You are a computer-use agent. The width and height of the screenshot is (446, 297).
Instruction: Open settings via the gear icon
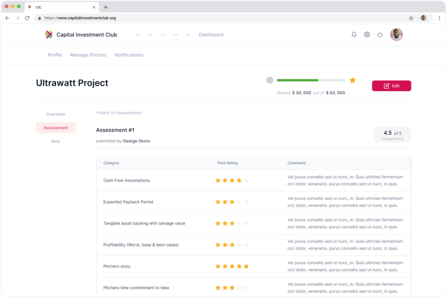pos(367,35)
